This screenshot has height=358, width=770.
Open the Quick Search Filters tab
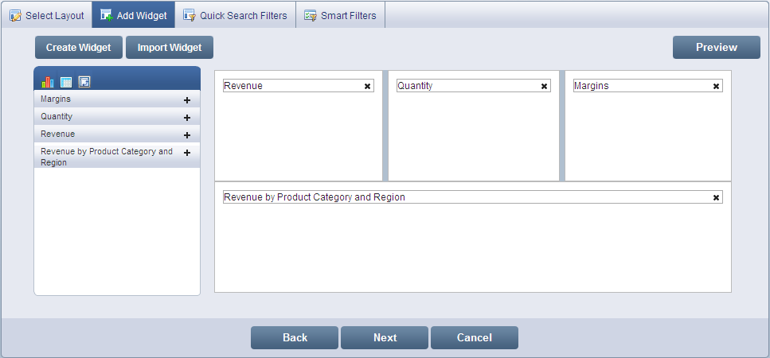tap(235, 15)
